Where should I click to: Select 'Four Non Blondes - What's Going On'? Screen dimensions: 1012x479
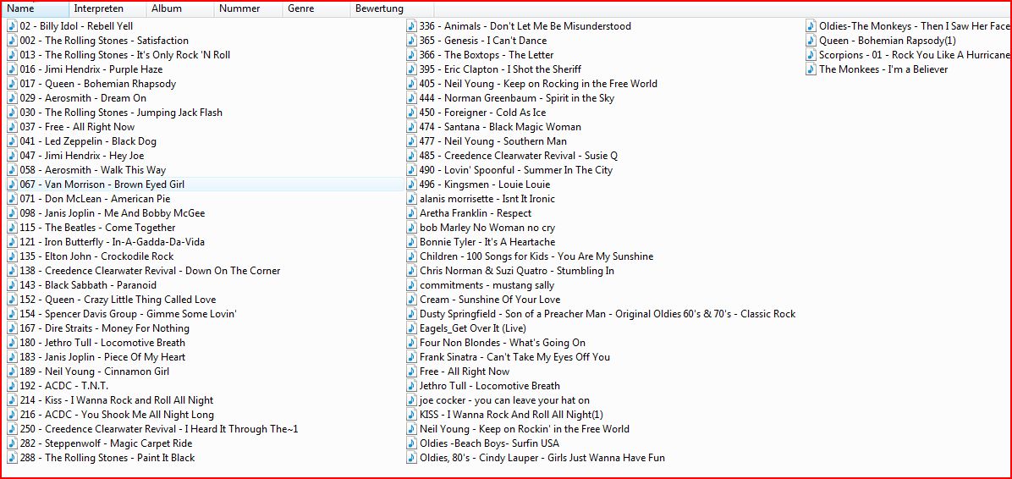pyautogui.click(x=503, y=343)
